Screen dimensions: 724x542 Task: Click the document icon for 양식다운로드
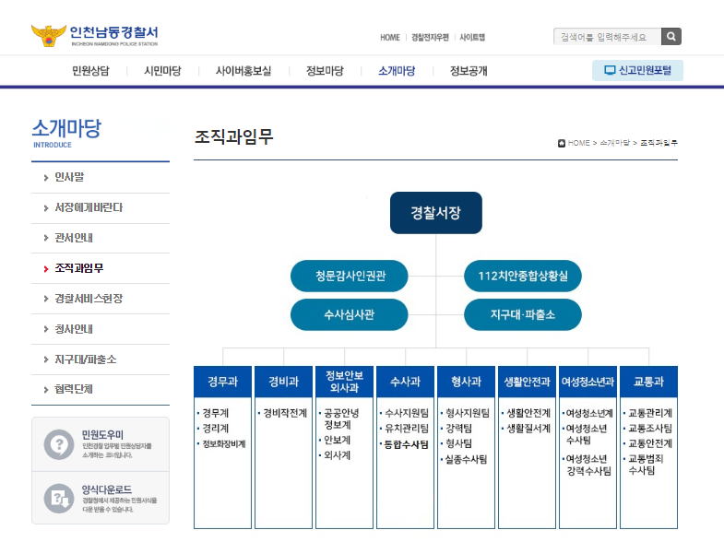59,499
